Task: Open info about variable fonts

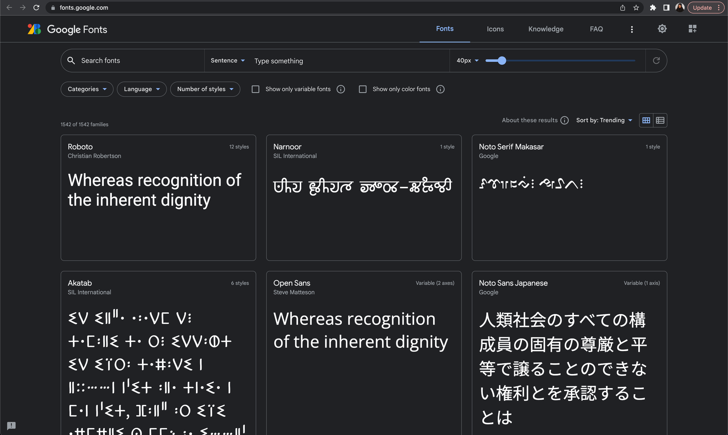Action: coord(341,89)
